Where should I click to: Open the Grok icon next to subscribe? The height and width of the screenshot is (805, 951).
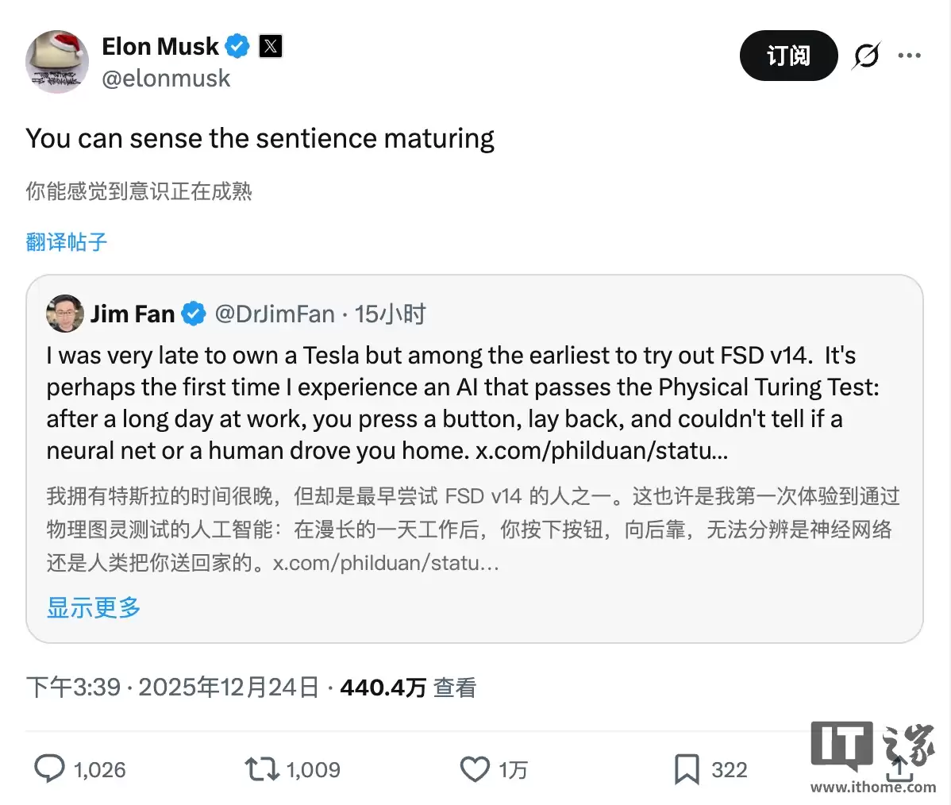865,56
